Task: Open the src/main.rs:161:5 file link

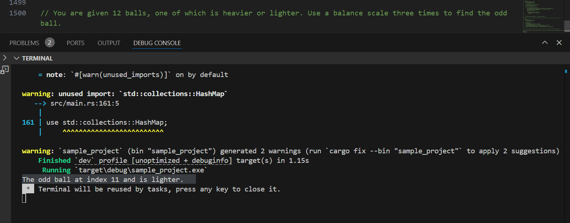Action: point(85,103)
